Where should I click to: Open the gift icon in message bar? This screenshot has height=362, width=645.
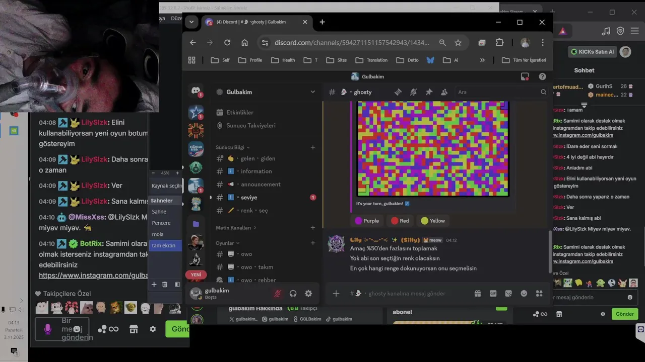(x=478, y=294)
